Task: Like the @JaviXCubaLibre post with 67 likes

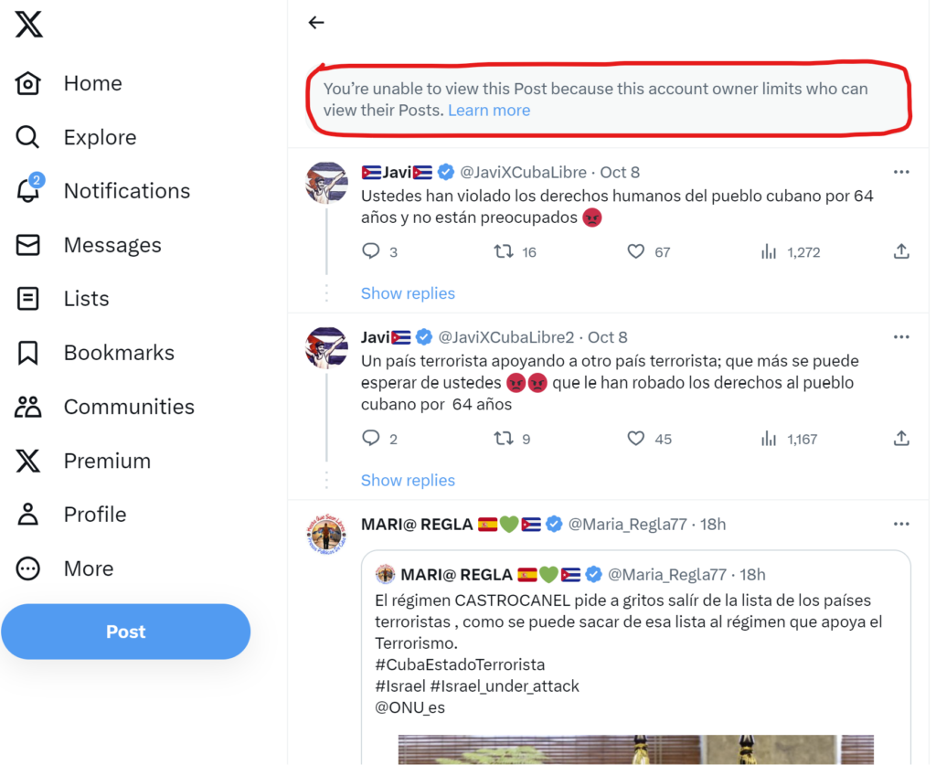Action: (636, 251)
